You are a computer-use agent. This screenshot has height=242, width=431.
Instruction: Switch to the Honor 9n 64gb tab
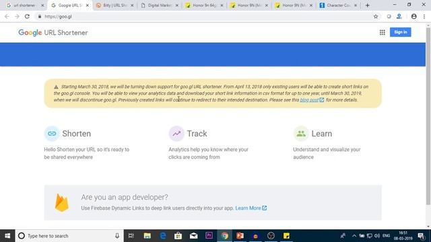pos(204,5)
